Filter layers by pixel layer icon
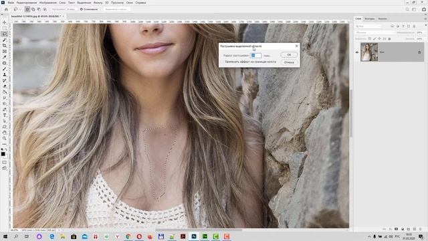Image resolution: width=428 pixels, height=241 pixels. 393,26
